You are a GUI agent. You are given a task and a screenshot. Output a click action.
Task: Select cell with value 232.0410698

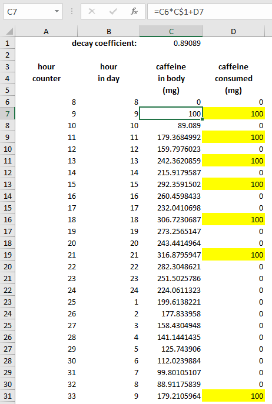[x=171, y=208]
